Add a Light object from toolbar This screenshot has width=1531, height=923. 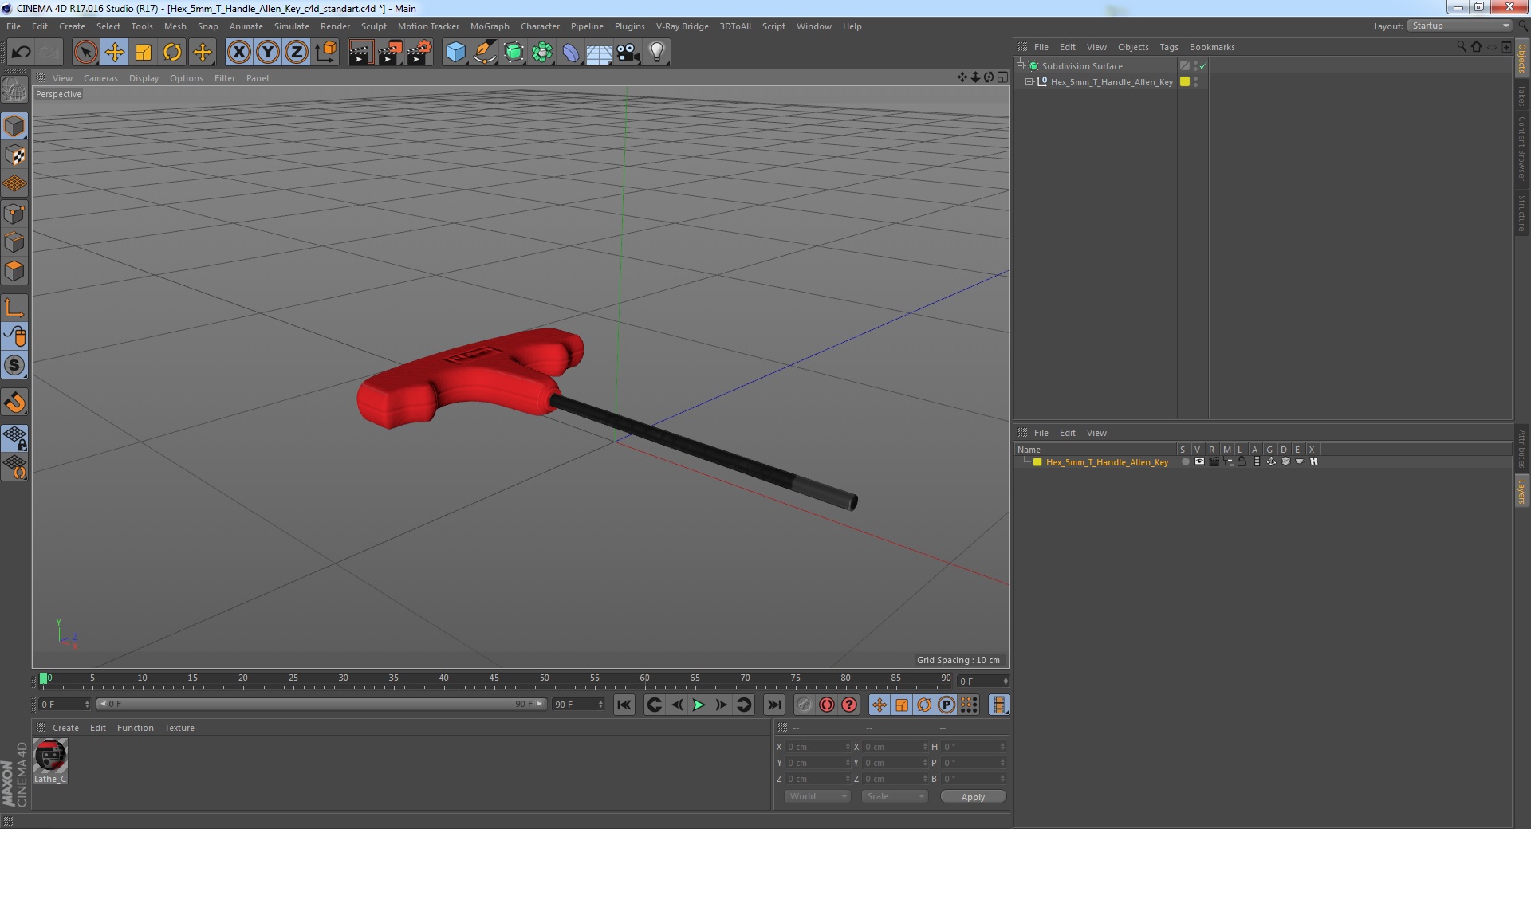(x=656, y=53)
